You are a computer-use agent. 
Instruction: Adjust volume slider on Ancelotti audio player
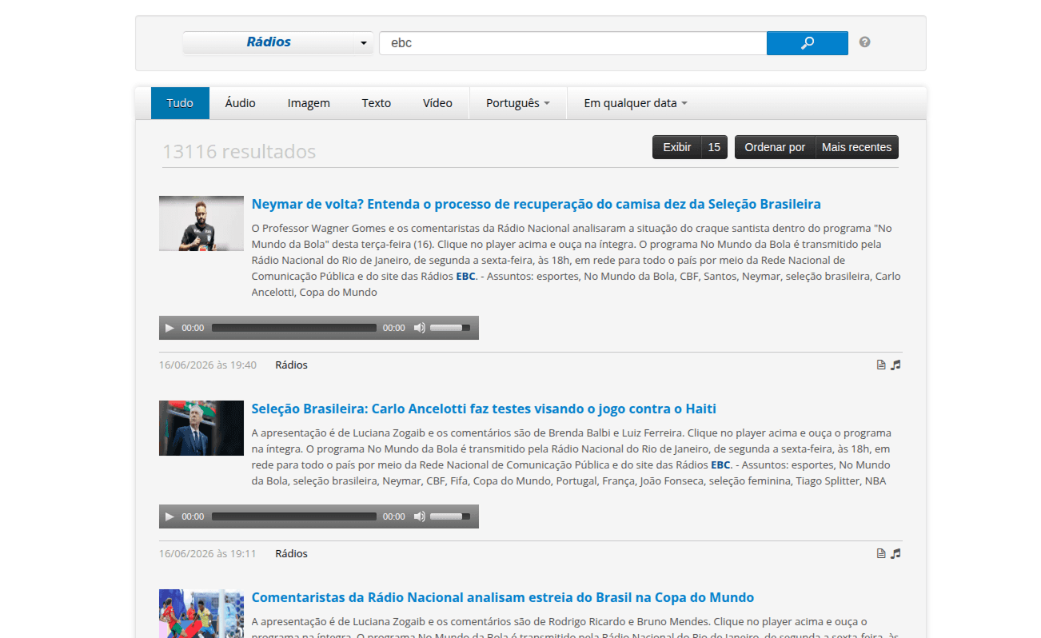click(x=450, y=516)
